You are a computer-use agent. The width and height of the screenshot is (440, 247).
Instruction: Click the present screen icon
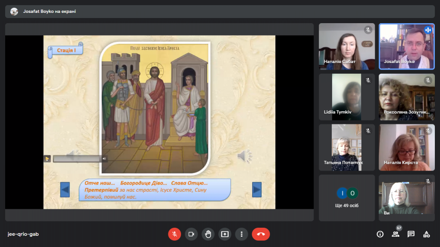pos(225,234)
